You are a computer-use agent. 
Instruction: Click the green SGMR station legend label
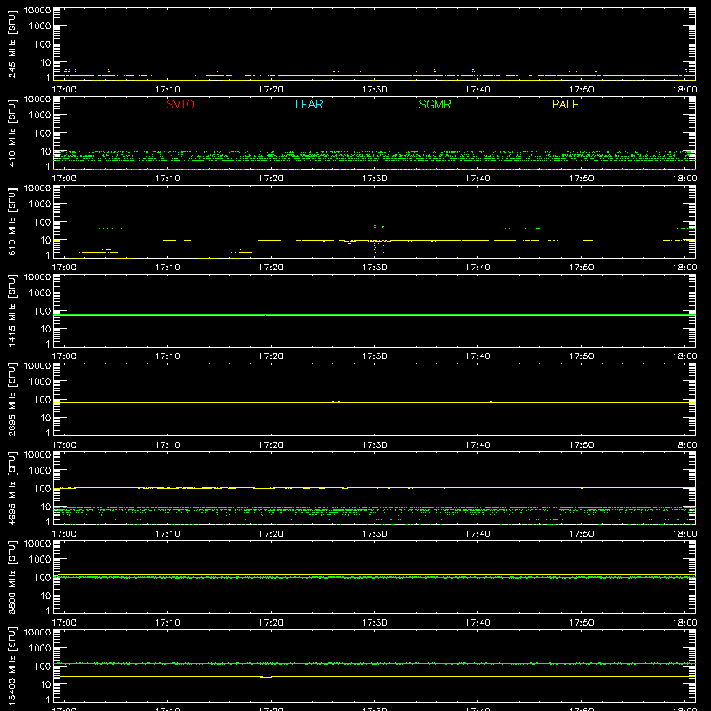(x=435, y=104)
